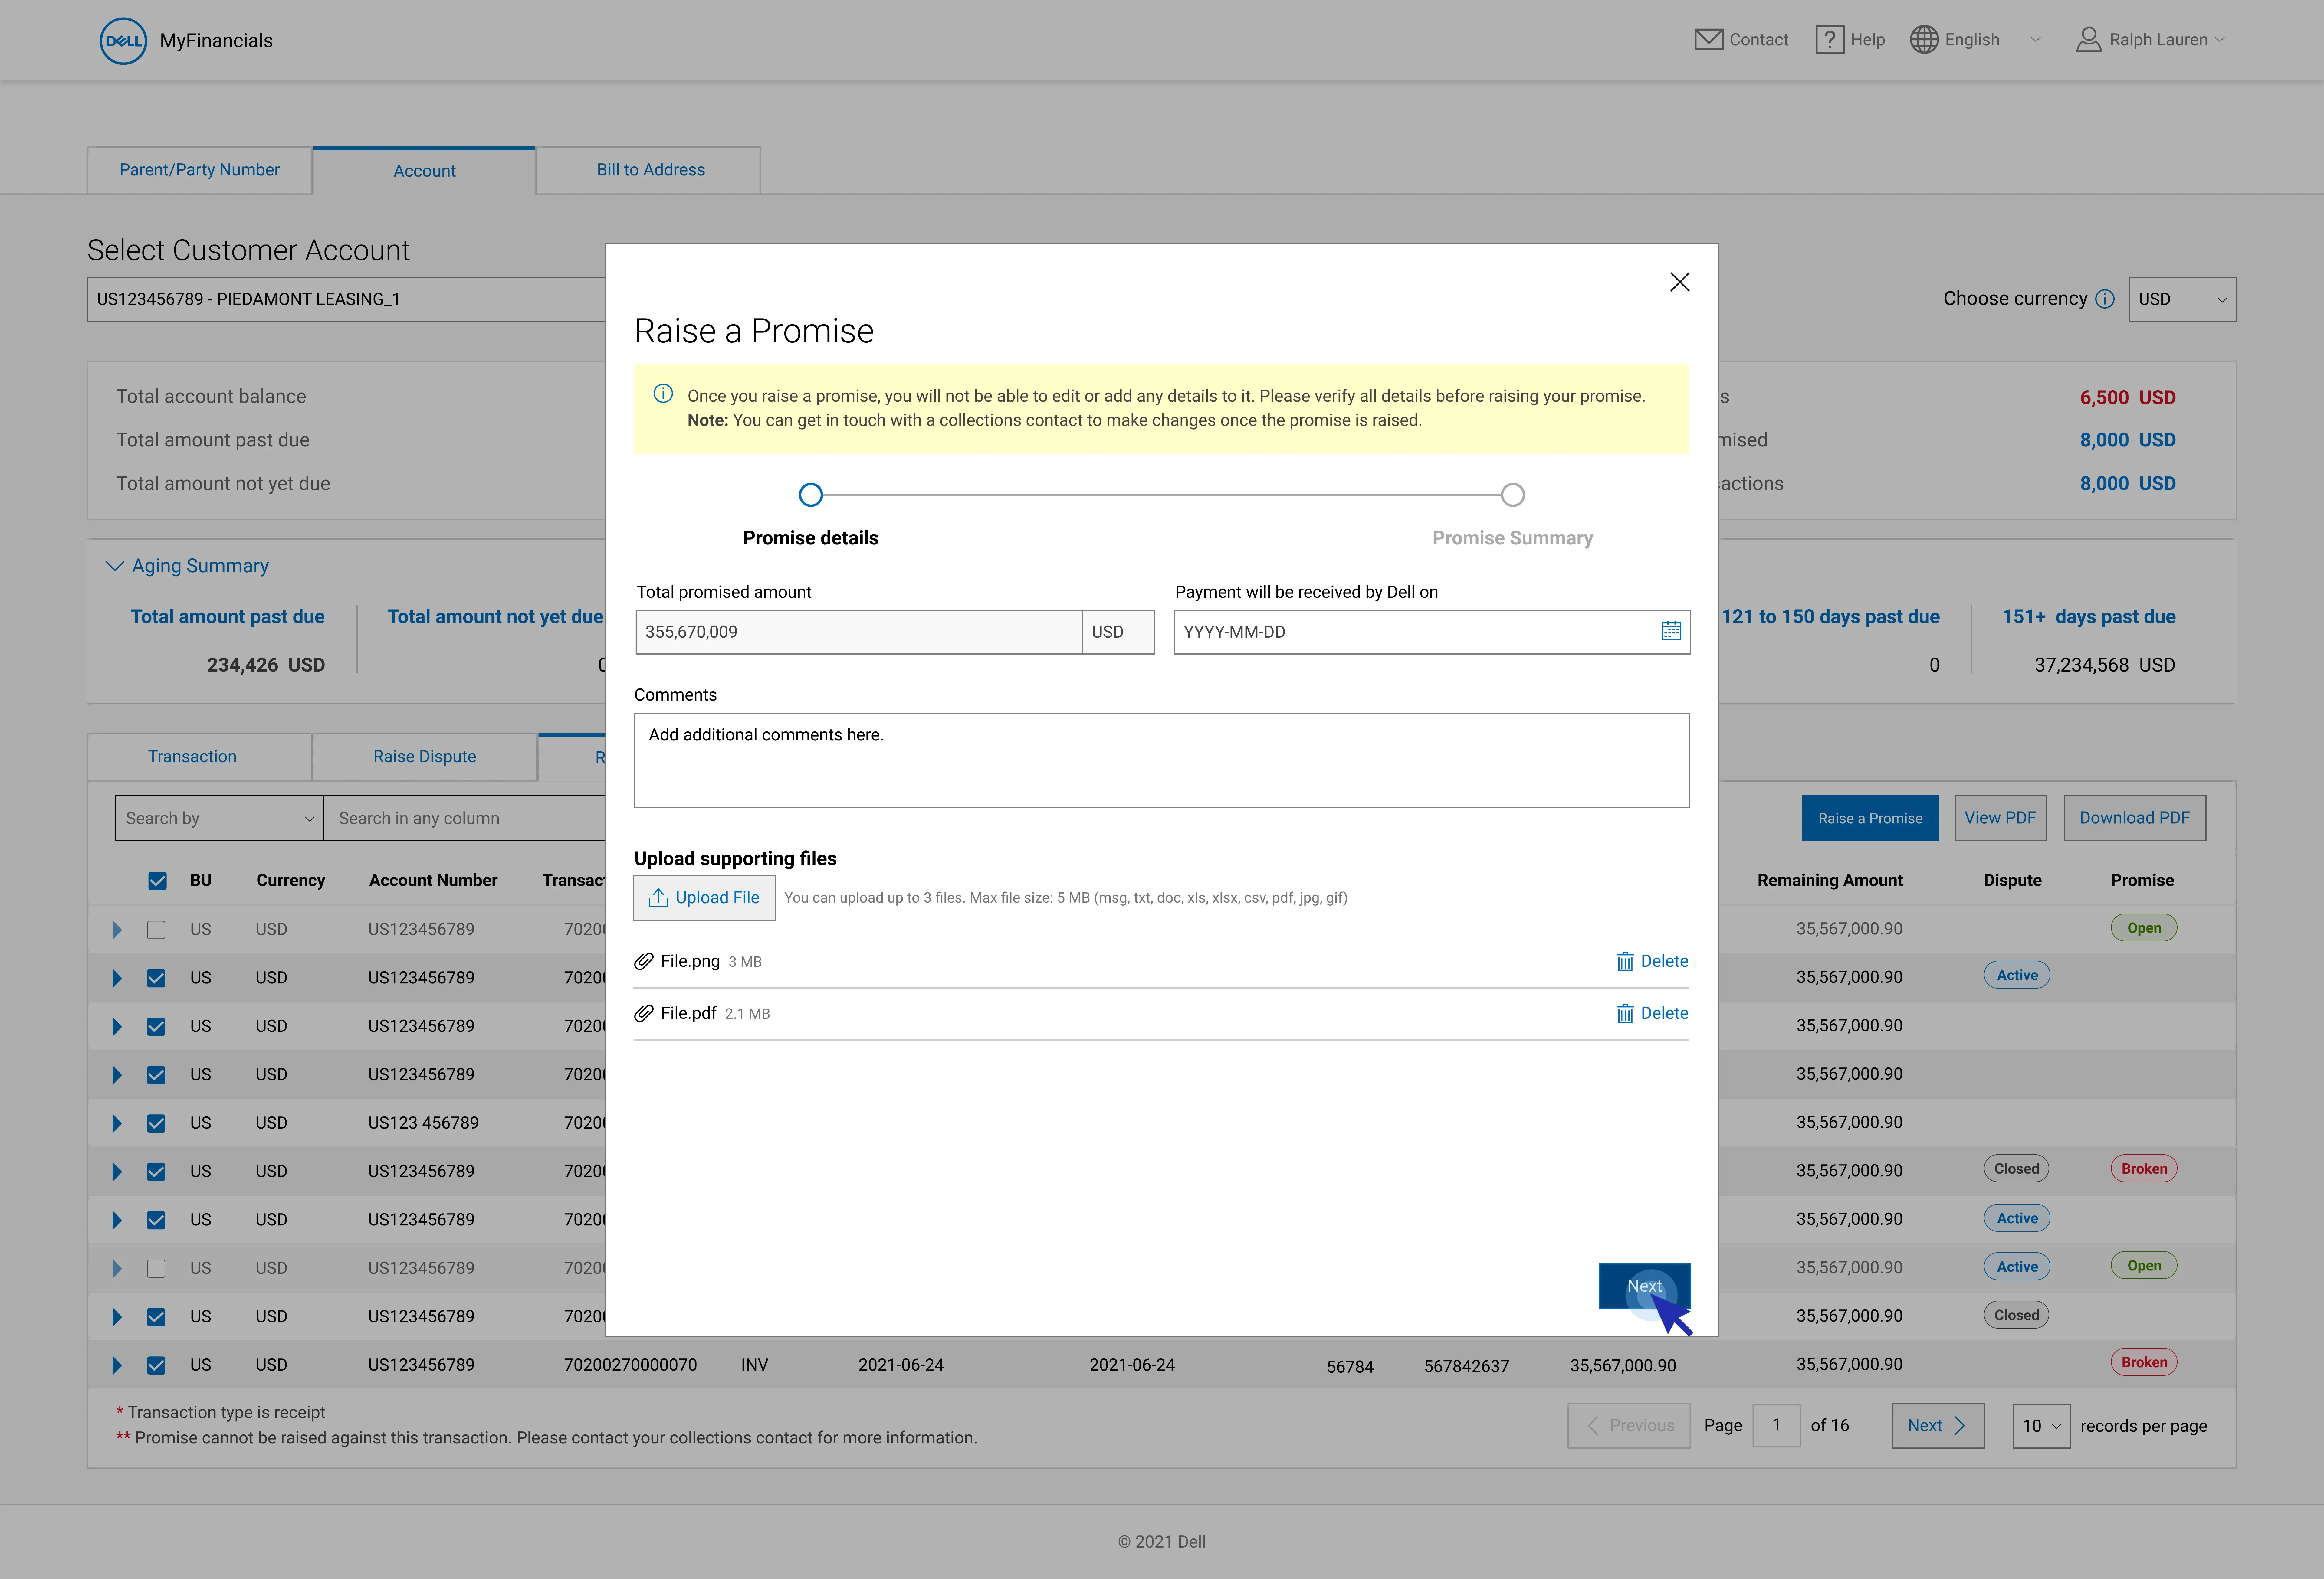The width and height of the screenshot is (2324, 1579).
Task: Uncheck the third transaction row checkbox
Action: (x=156, y=1026)
